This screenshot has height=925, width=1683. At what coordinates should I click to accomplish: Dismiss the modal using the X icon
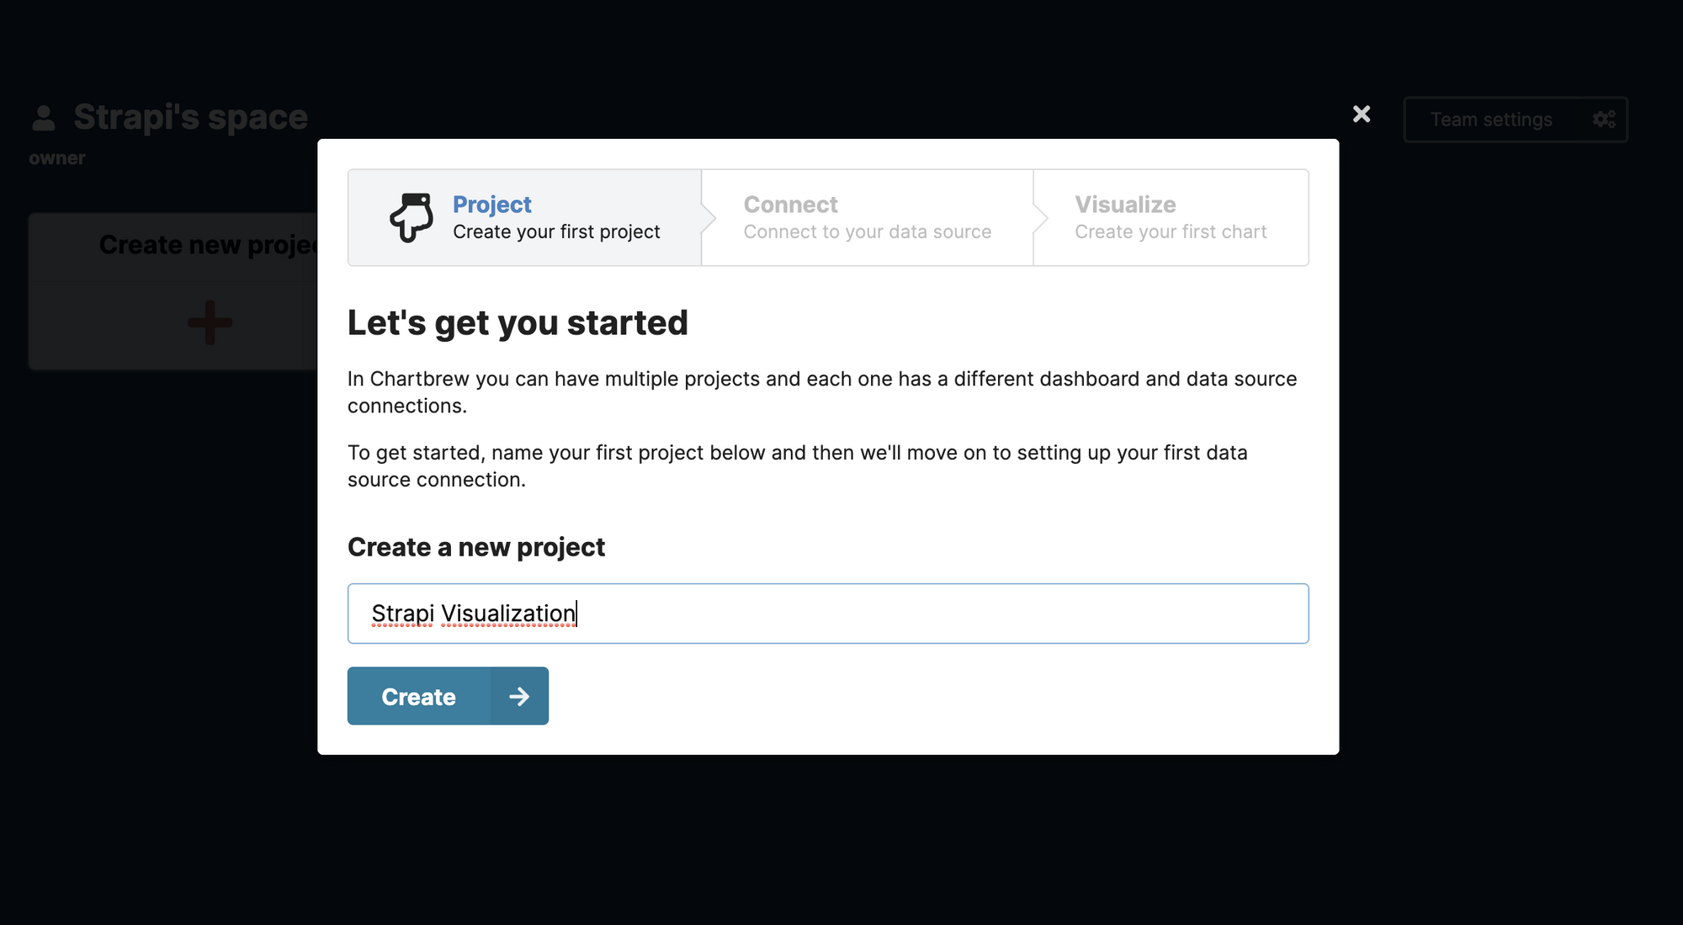[x=1361, y=114]
